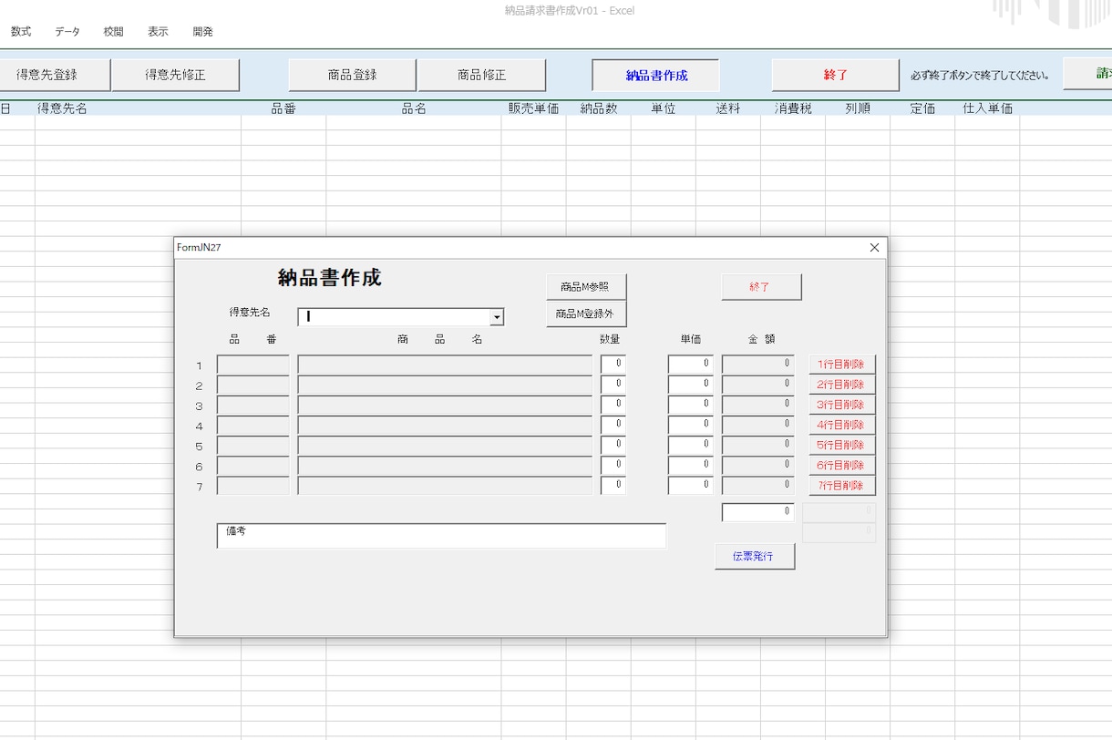The width and height of the screenshot is (1112, 740).
Task: Click the 終了 button inside the FormJN27 form
Action: tap(761, 286)
